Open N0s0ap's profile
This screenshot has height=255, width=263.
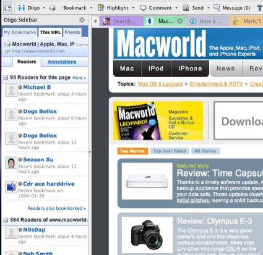tap(34, 230)
